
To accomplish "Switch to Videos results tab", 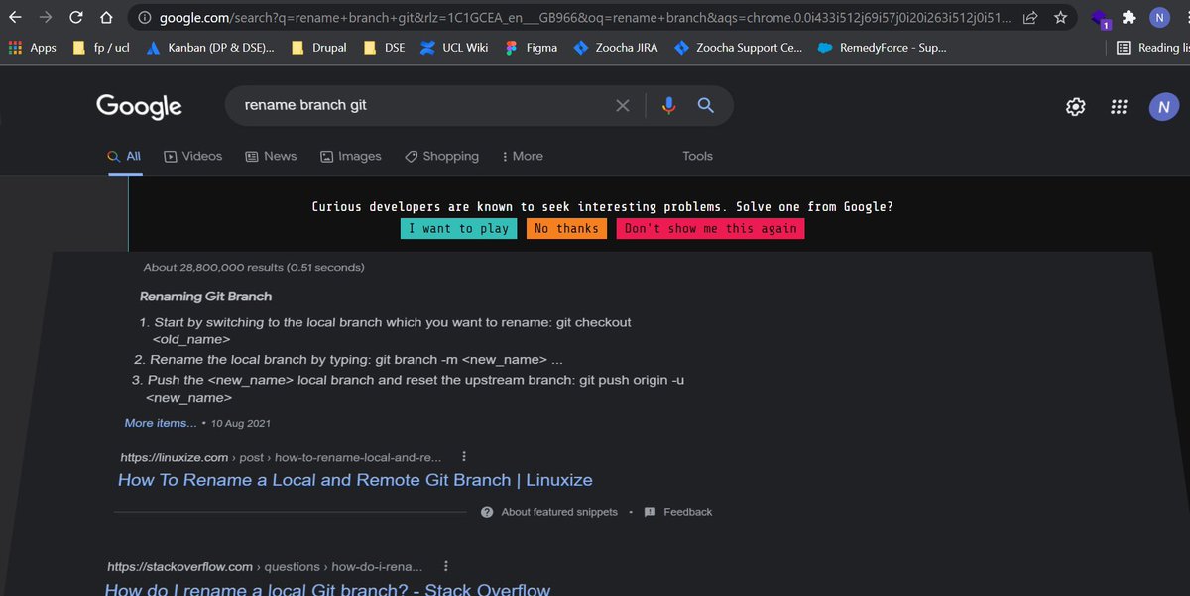I will click(193, 156).
